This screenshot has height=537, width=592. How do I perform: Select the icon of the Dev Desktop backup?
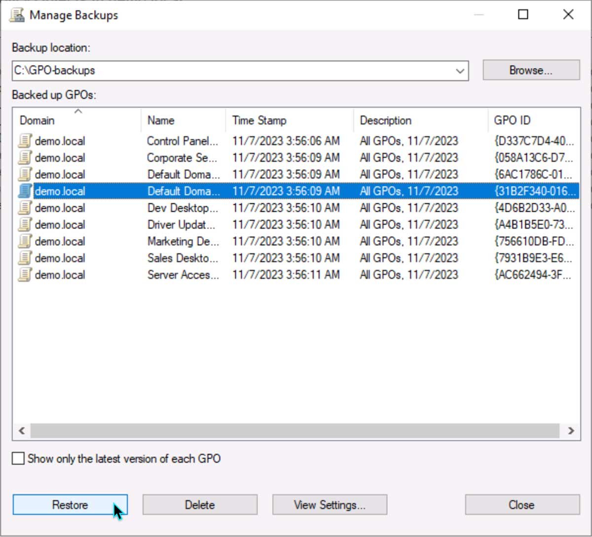coord(24,208)
